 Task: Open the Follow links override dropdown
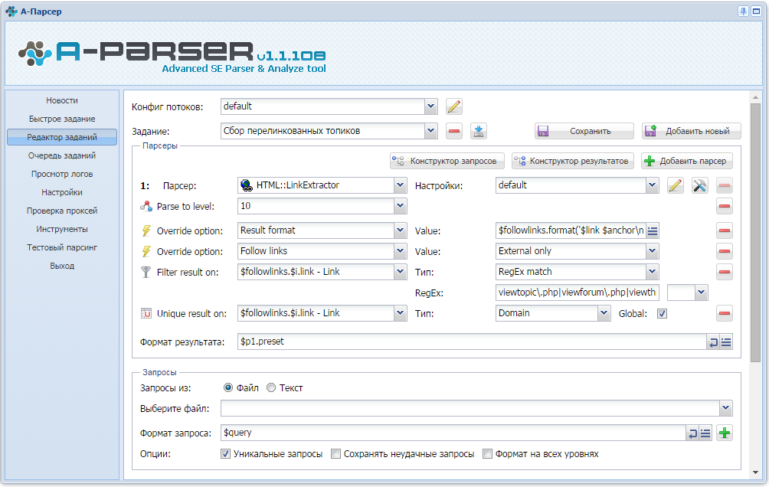pyautogui.click(x=400, y=250)
